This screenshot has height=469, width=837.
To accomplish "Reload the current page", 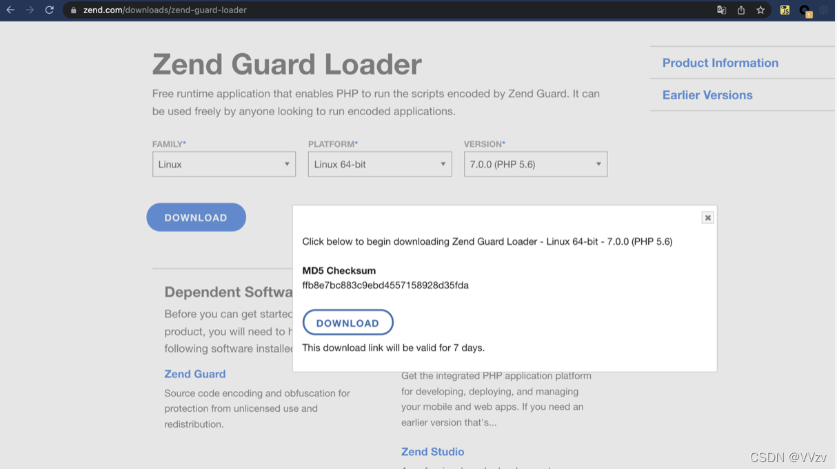I will coord(48,10).
